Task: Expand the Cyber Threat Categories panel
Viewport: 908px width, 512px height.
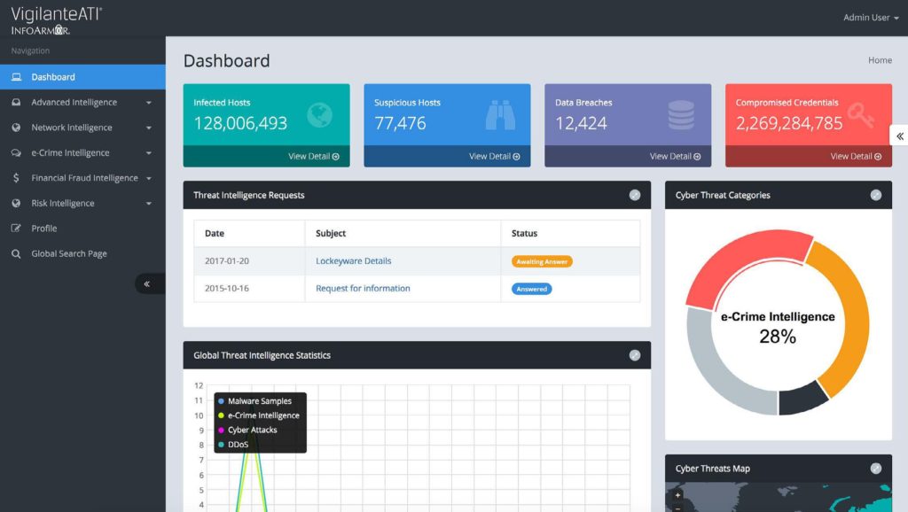Action: click(875, 195)
